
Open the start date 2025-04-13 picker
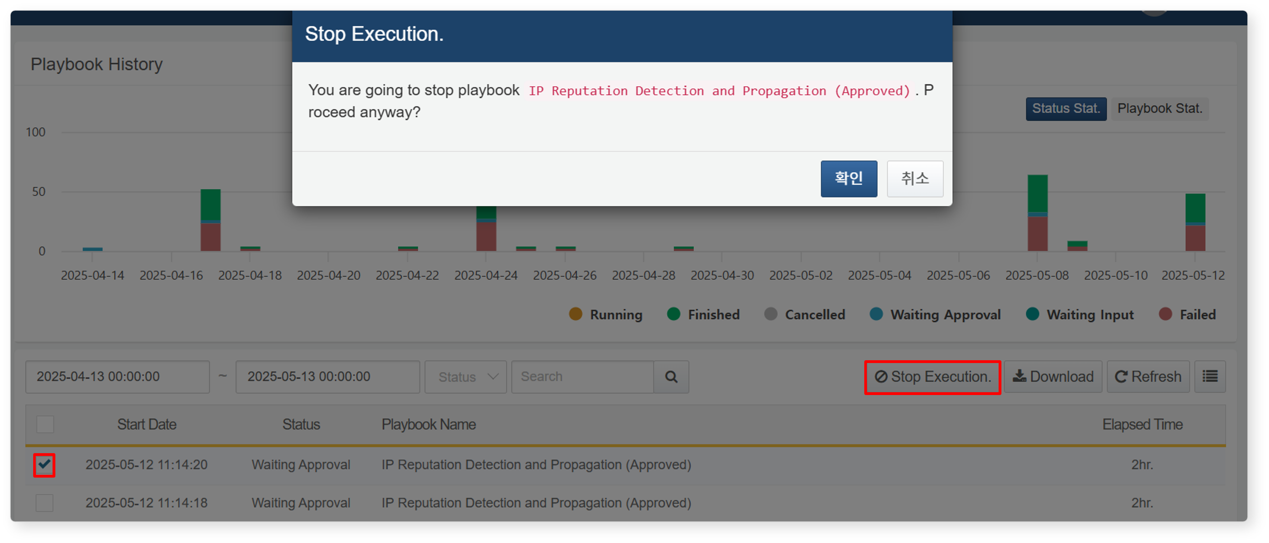pos(117,377)
